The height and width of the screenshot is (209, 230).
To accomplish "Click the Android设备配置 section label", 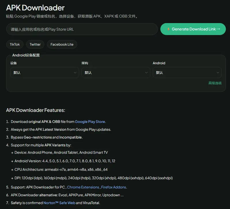I will click(x=26, y=55).
